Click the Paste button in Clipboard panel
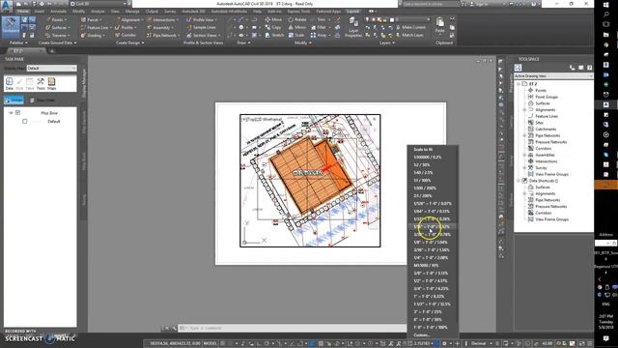Image resolution: width=618 pixels, height=348 pixels. point(440,25)
